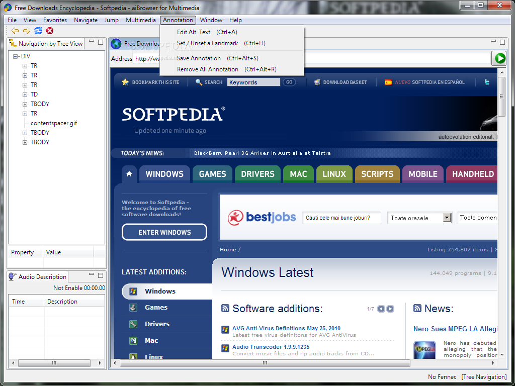Select contentspacer.gif in the tree
Screen dimensions: 515x386
(x=54, y=123)
